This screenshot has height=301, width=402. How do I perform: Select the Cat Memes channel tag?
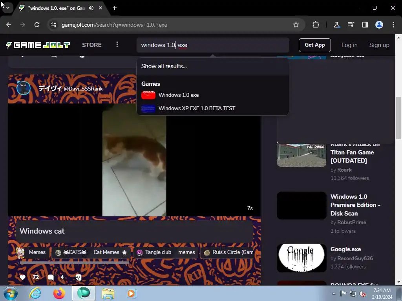pos(110,252)
